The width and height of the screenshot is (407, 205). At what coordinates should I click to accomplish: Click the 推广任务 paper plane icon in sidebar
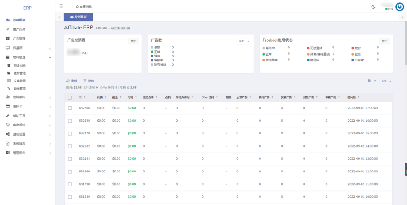pos(8,29)
